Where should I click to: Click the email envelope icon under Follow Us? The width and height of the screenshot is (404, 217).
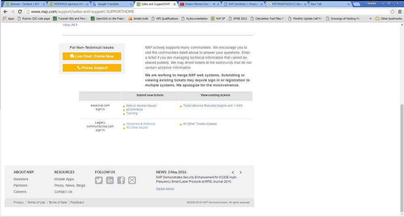coord(132,180)
